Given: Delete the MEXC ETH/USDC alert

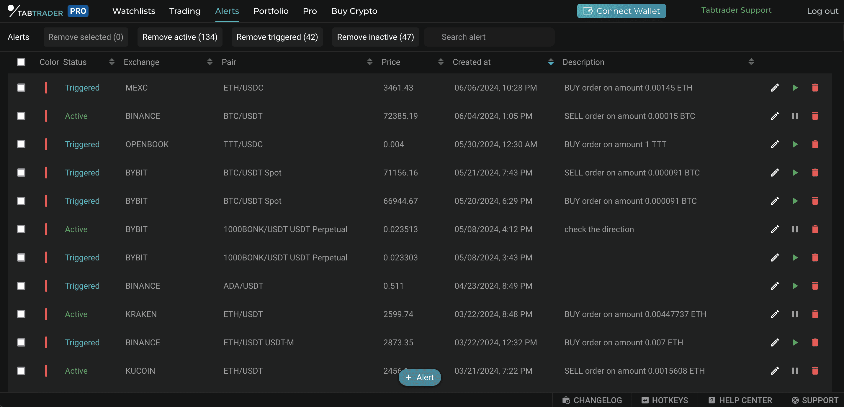Looking at the screenshot, I should (x=815, y=88).
